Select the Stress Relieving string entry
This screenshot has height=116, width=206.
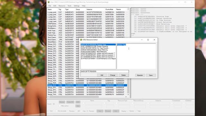pos(98,50)
